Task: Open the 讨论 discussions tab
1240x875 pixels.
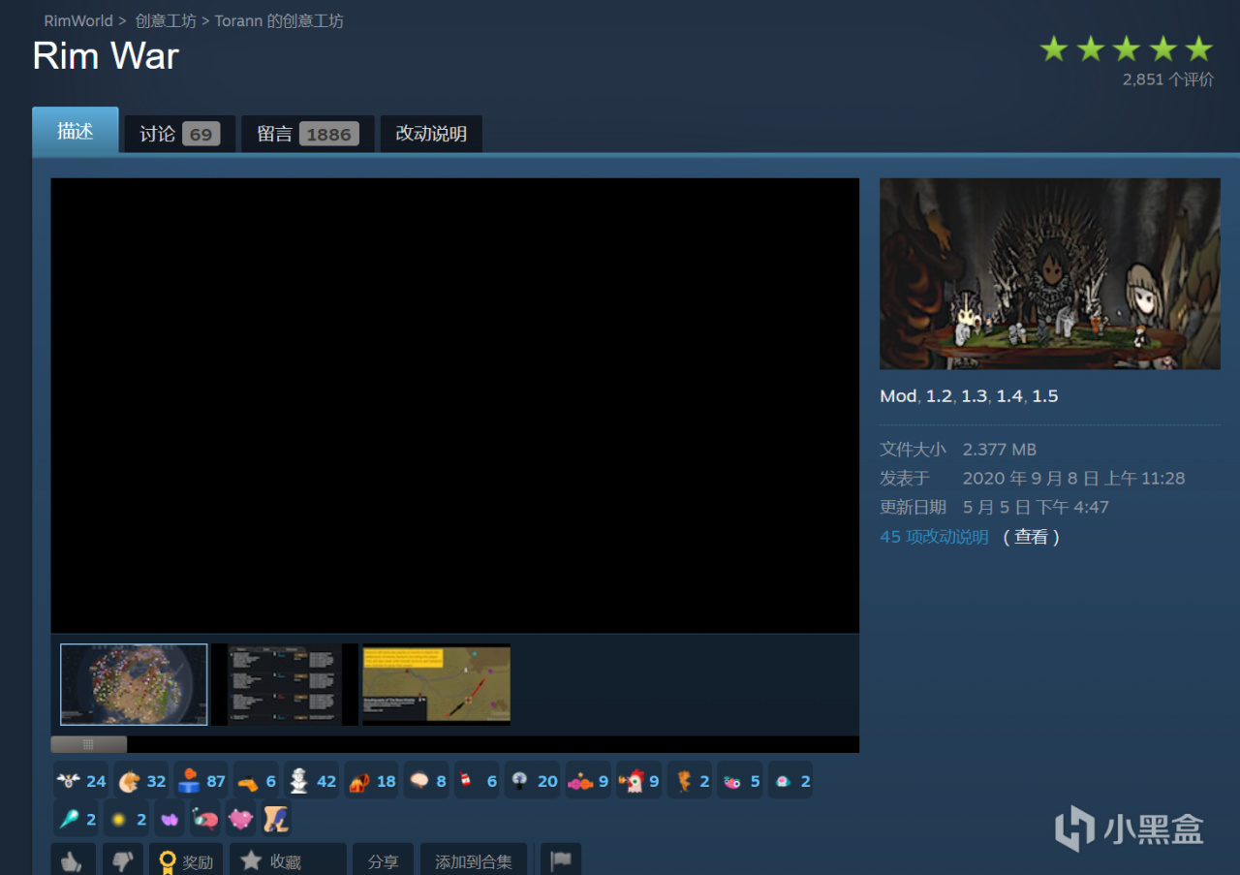Action: [180, 134]
